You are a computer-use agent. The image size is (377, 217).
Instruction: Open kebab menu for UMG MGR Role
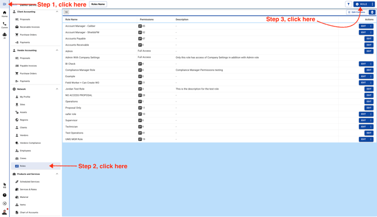coord(371,139)
